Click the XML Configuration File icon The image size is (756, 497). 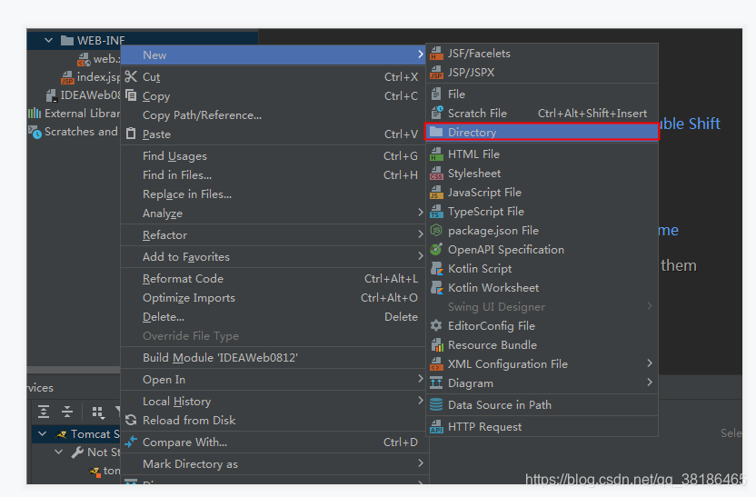coord(436,364)
